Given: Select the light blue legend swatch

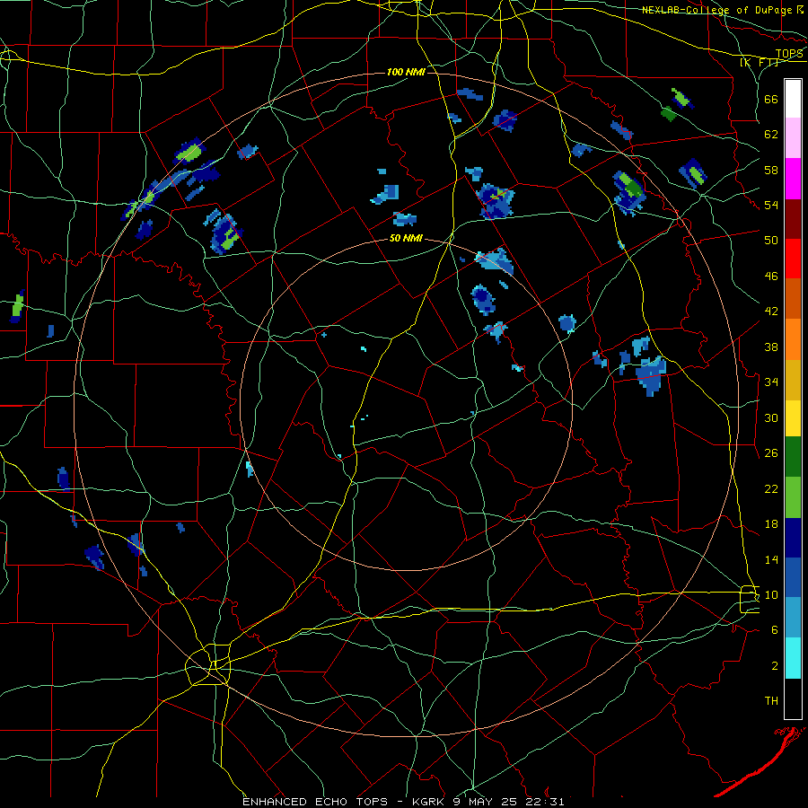Looking at the screenshot, I should [793, 618].
